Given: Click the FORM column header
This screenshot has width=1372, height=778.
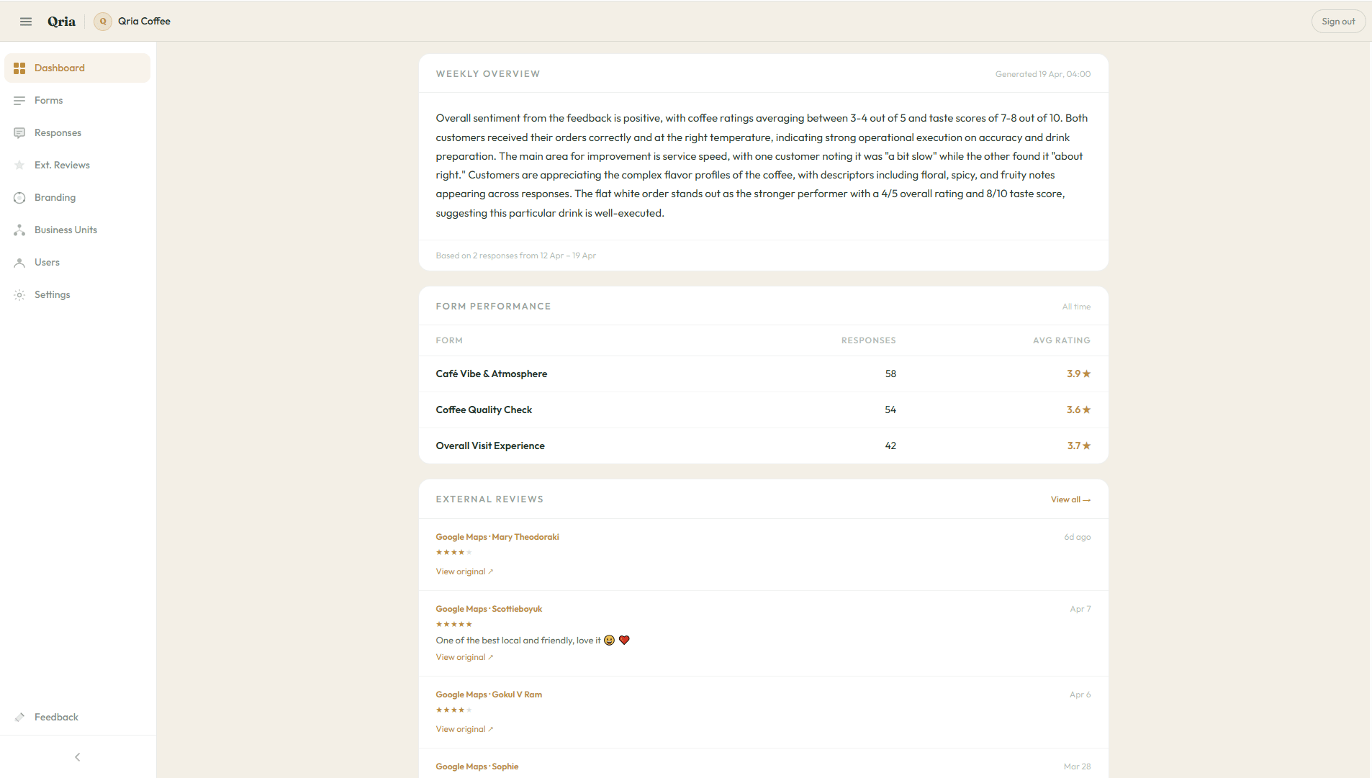Looking at the screenshot, I should (449, 341).
